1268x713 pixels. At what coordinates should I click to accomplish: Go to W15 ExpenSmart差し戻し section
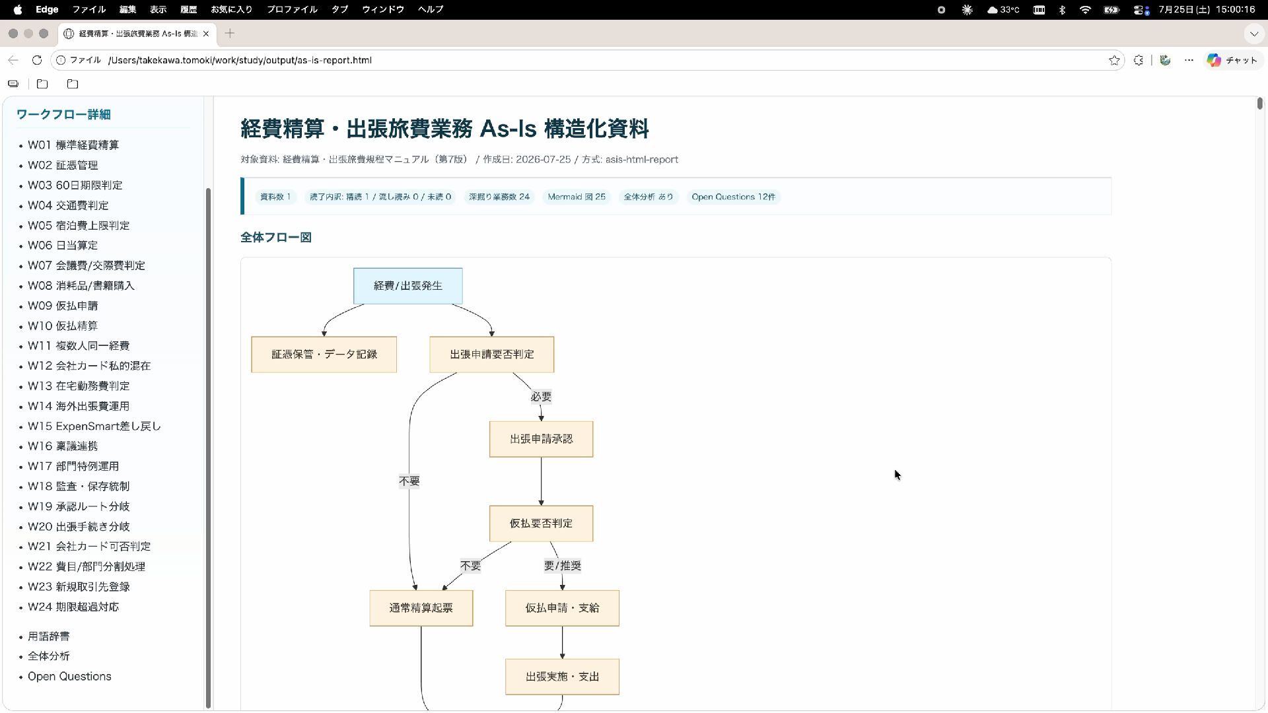click(94, 426)
